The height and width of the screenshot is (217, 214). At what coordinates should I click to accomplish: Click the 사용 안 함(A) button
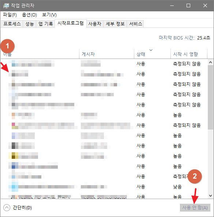[195, 207]
